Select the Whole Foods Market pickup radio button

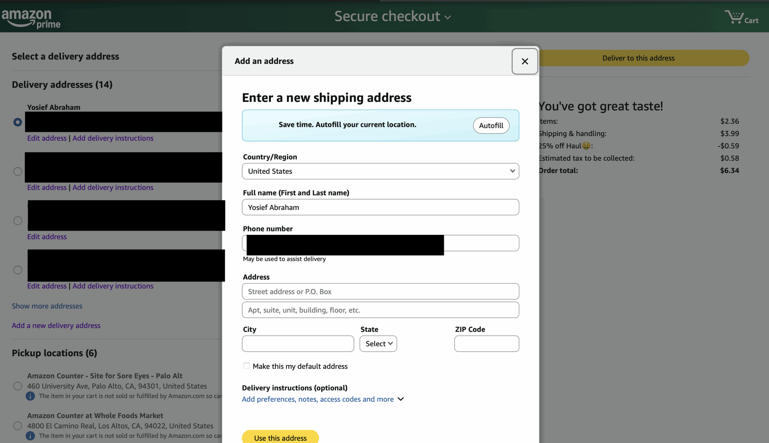18,425
